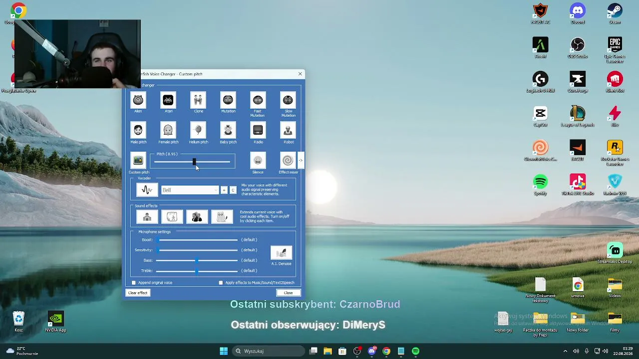The image size is (639, 359).
Task: Click the Pitch slider track
Action: click(192, 162)
